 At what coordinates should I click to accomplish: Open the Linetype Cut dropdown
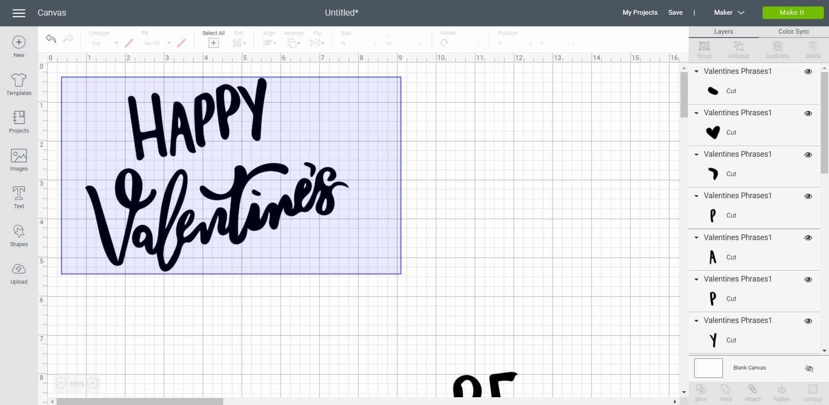(104, 43)
